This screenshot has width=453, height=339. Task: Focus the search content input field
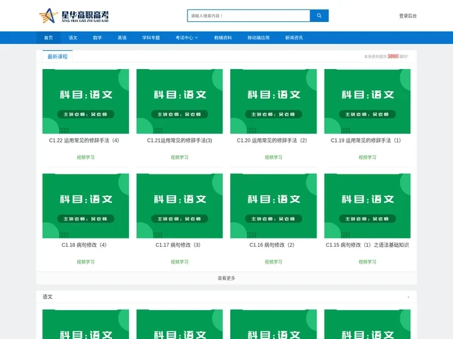(x=249, y=16)
